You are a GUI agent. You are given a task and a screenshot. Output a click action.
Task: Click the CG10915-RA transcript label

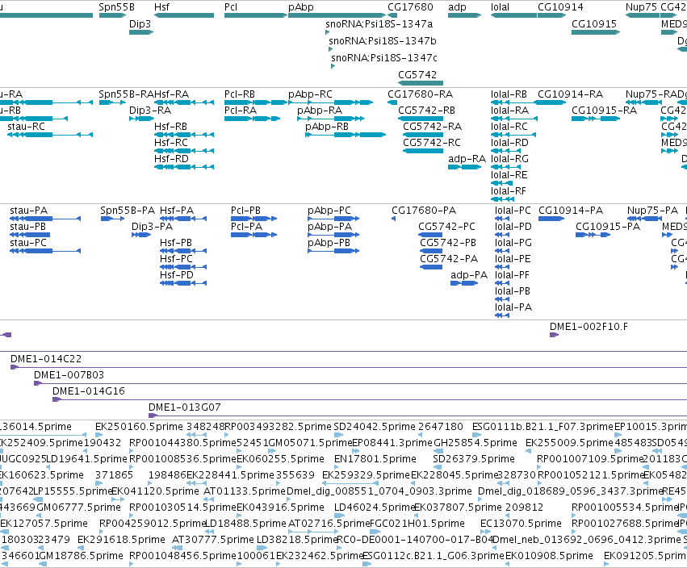[x=604, y=111]
